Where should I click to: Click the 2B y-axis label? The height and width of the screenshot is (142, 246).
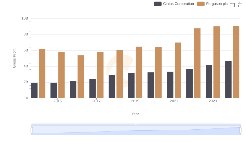(26, 82)
